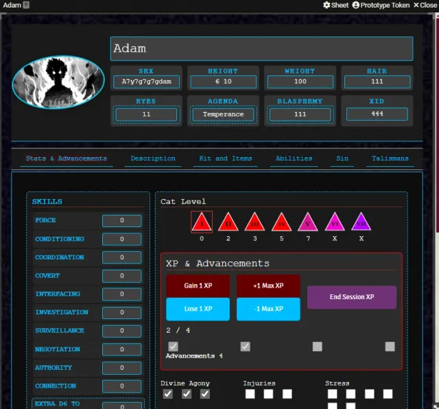
Task: Select Cat Level I triangle
Action: [202, 222]
